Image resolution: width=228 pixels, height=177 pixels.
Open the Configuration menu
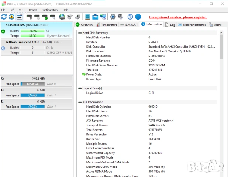pyautogui.click(x=49, y=10)
